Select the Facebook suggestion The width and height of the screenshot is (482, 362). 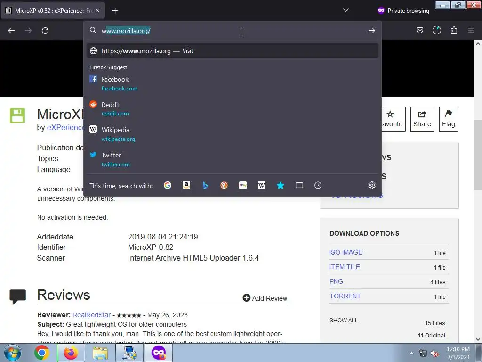pyautogui.click(x=233, y=84)
